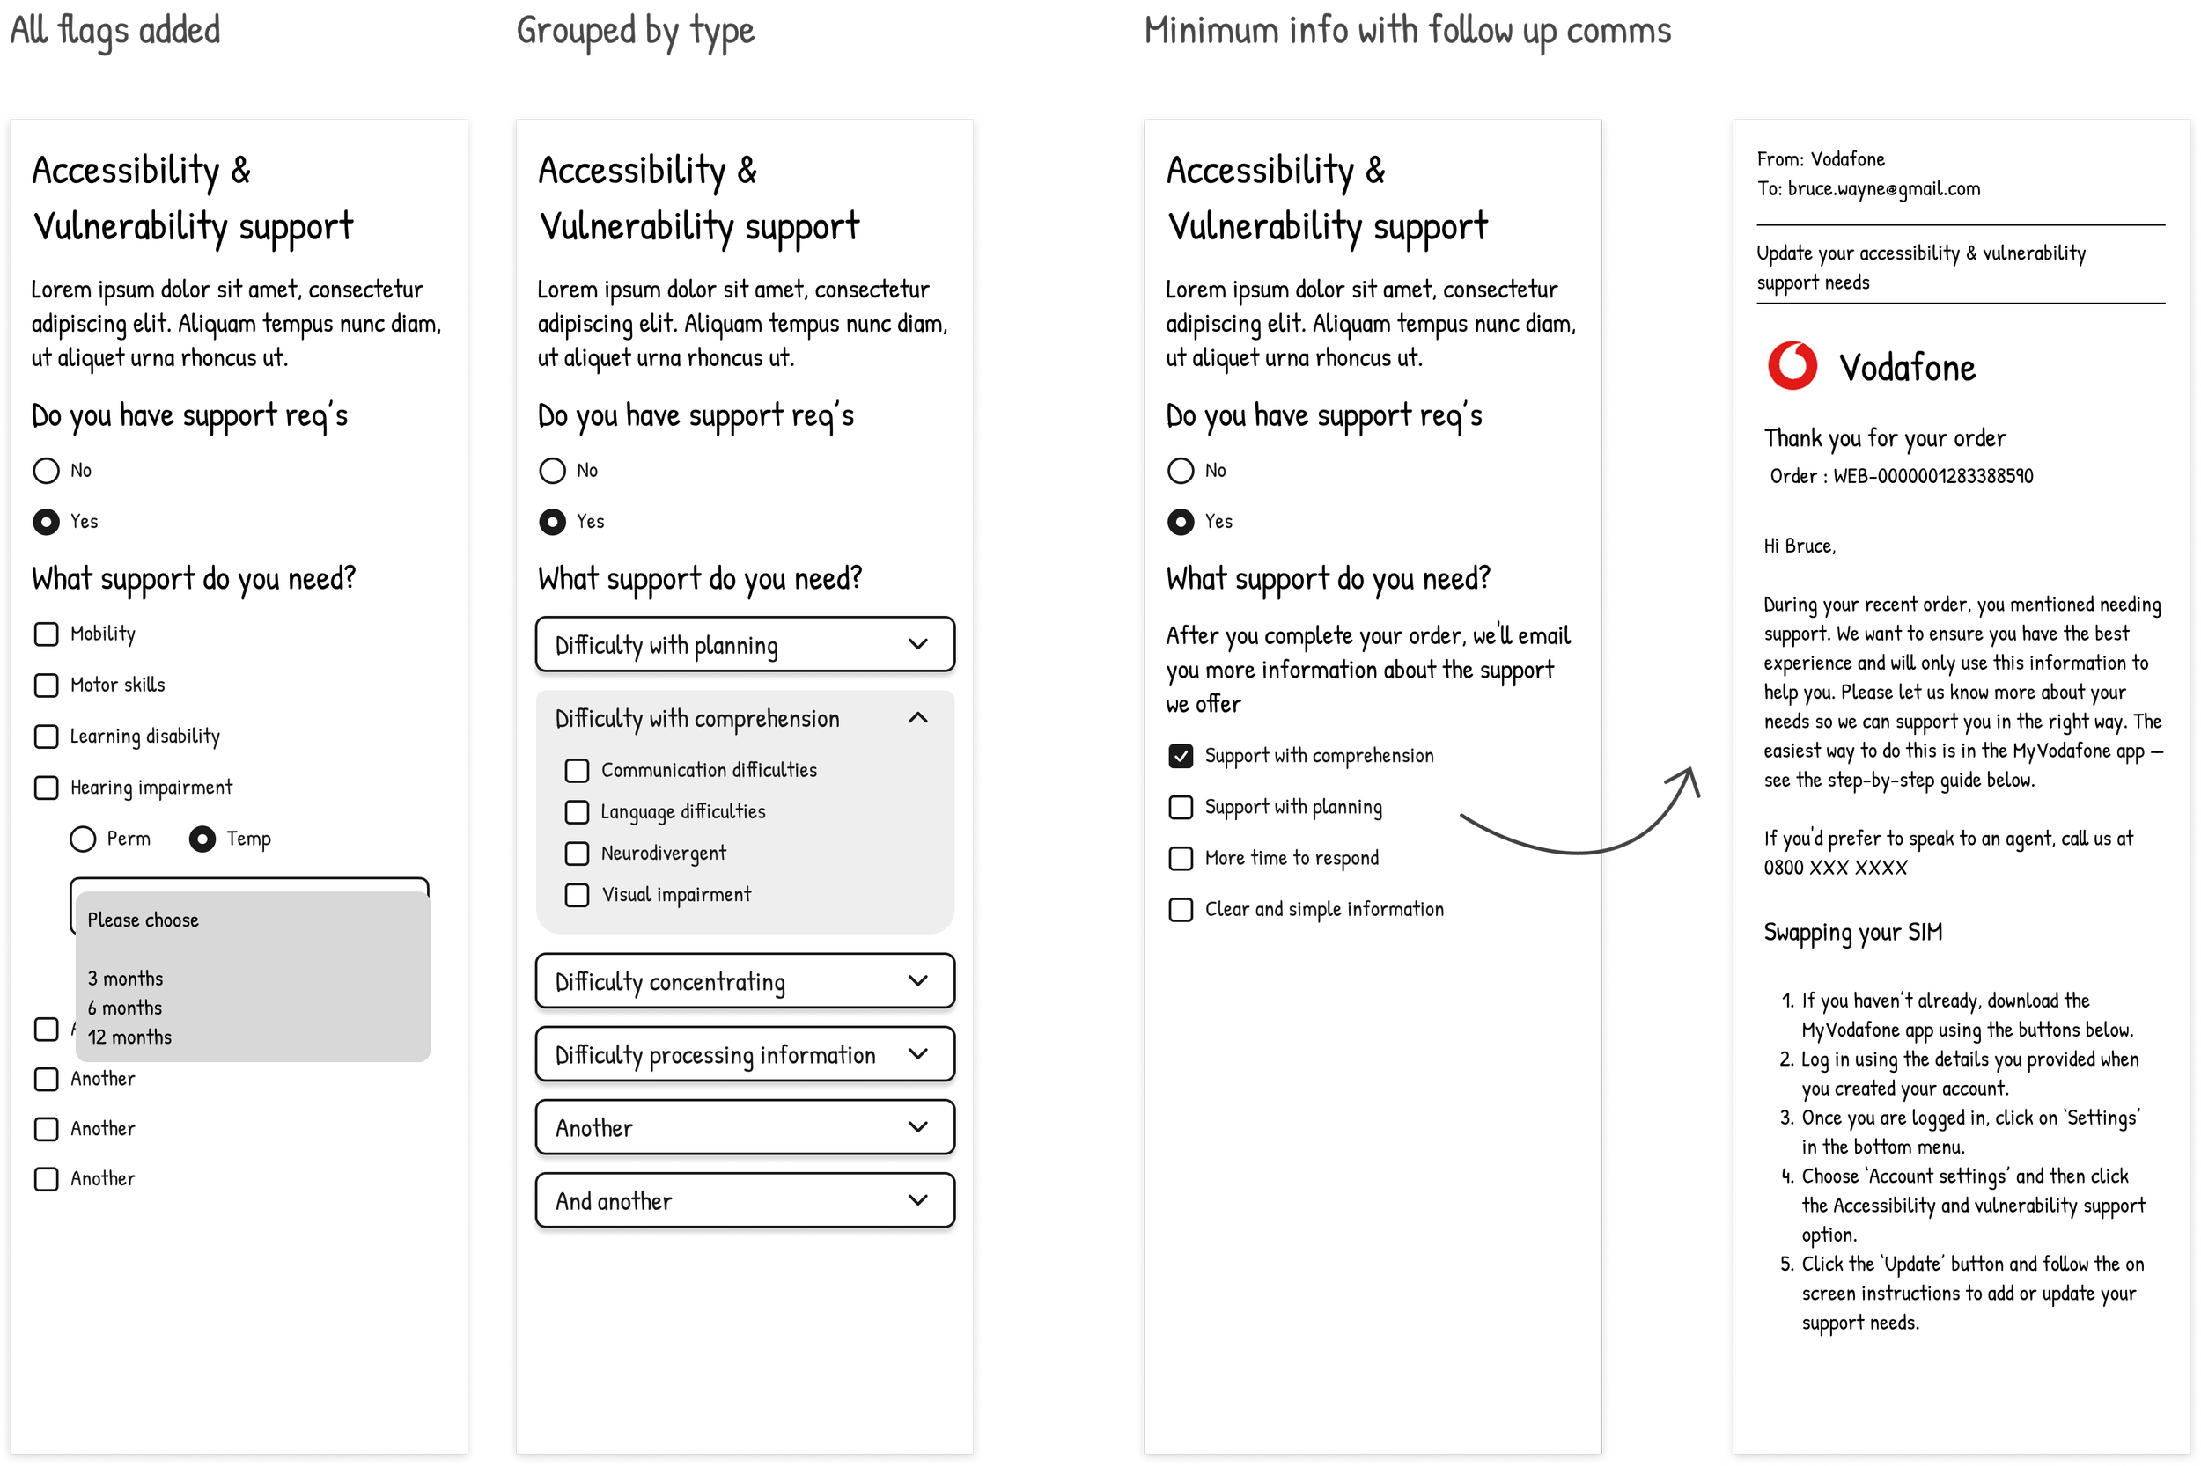Select the "No" radio button in first panel

[45, 472]
